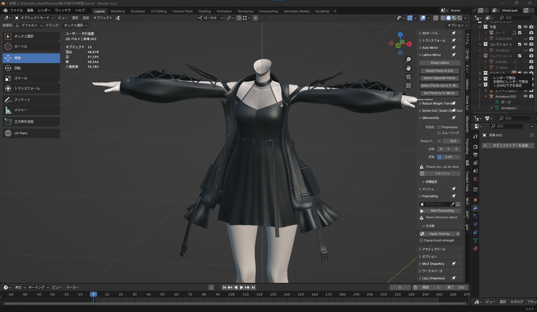Click モディファイアーを追加 button
Image resolution: width=537 pixels, height=312 pixels.
tap(508, 145)
